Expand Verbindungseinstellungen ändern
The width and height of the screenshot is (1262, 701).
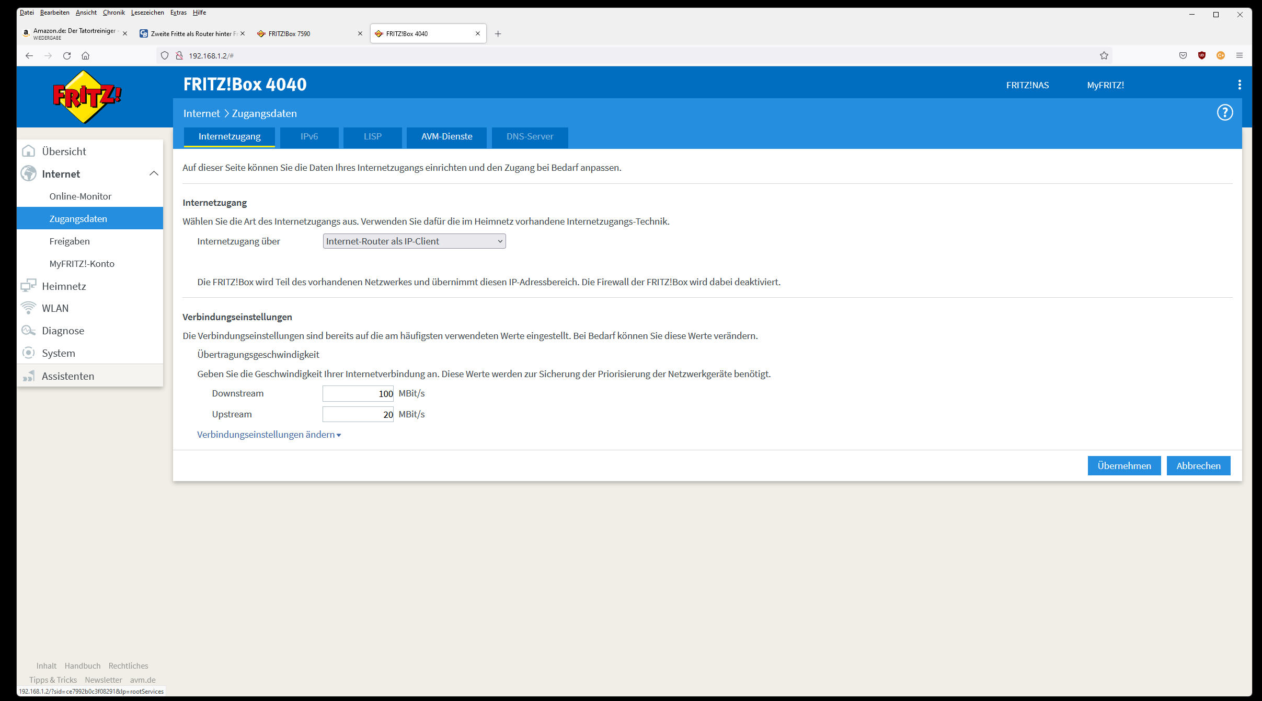tap(269, 435)
